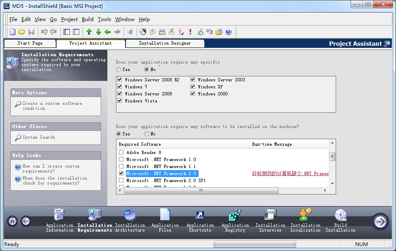Screen dimensions: 396x251
Task: Click the exclamation with checkmark toolbar icon
Action: click(181, 32)
